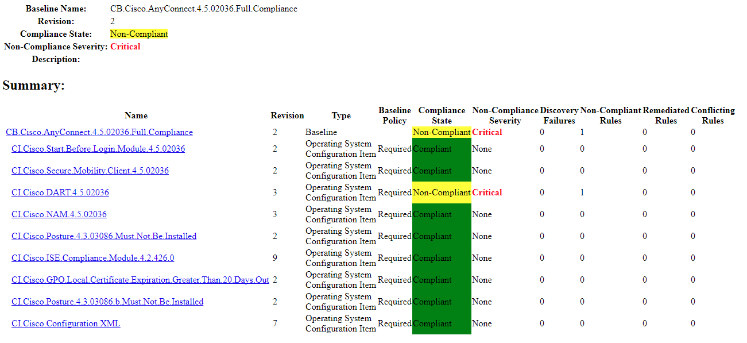Click "Required" in the Posture.4.3.03086.b.Must.Not.Be.Installed row

pos(394,302)
